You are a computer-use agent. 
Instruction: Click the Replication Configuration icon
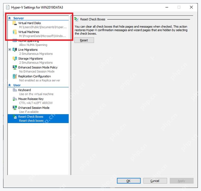[15, 76]
